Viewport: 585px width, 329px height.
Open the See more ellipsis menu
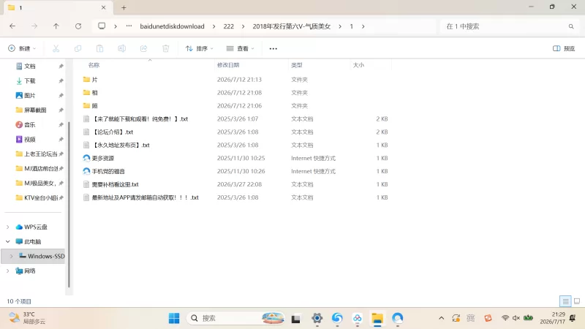[x=273, y=48]
